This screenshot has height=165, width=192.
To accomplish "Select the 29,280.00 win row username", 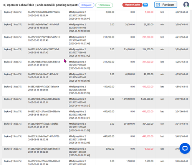I will (x=13, y=25).
